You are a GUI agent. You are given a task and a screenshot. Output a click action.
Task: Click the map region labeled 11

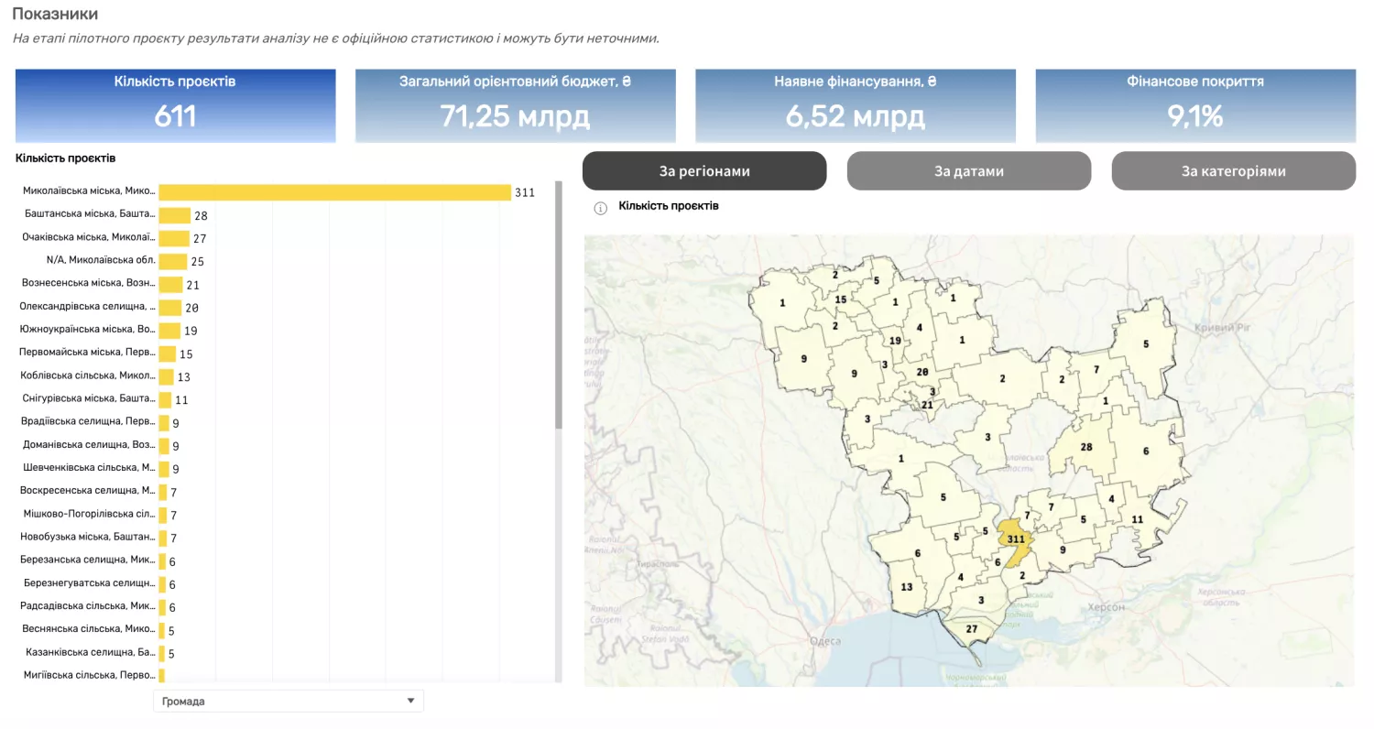(1137, 520)
